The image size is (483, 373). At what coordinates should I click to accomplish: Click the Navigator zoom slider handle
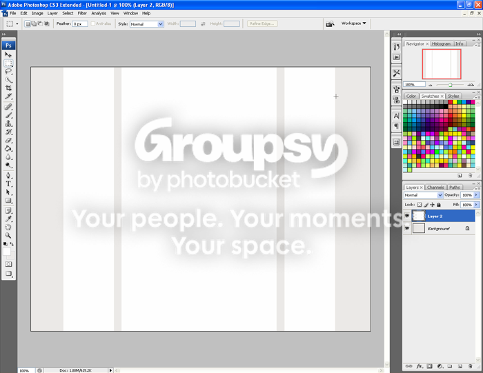tap(450, 85)
